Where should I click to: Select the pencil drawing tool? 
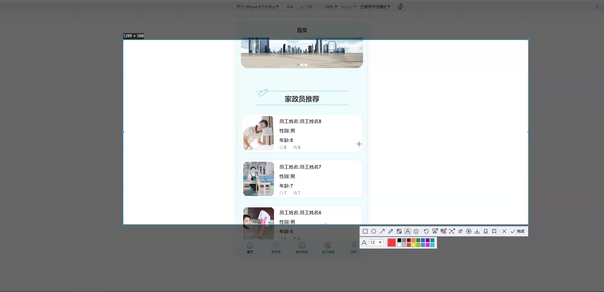tap(391, 231)
